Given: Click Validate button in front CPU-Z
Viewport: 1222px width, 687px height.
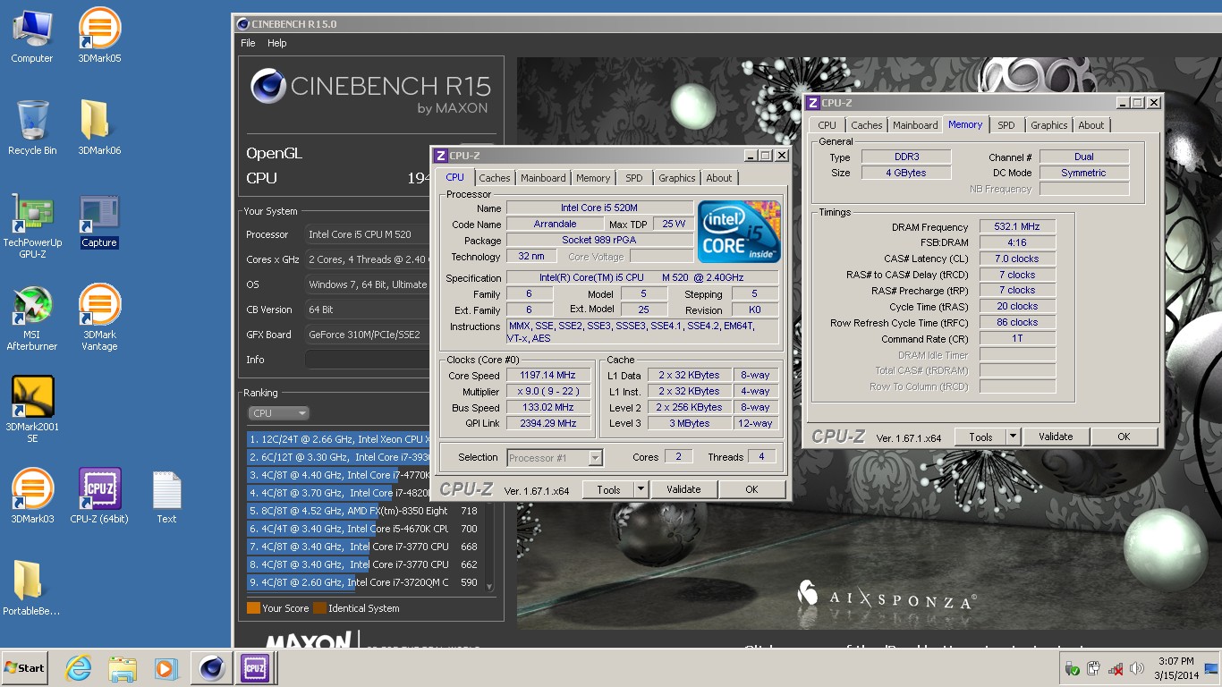Looking at the screenshot, I should coord(683,489).
